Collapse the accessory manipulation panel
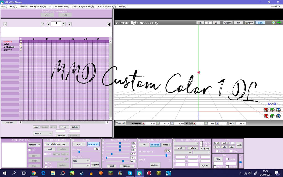The height and width of the screenshot is (177, 283). point(175,140)
